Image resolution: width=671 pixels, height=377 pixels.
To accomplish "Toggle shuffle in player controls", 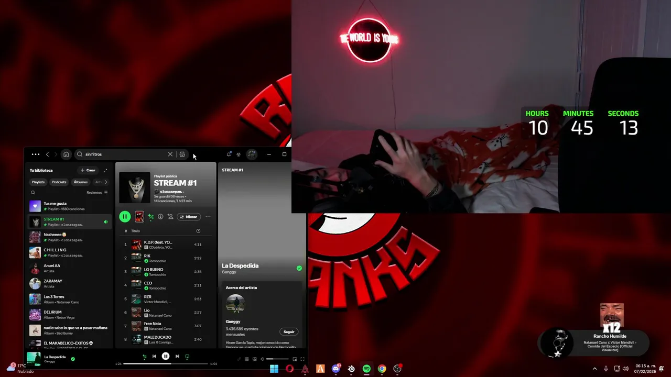I will pos(144,357).
